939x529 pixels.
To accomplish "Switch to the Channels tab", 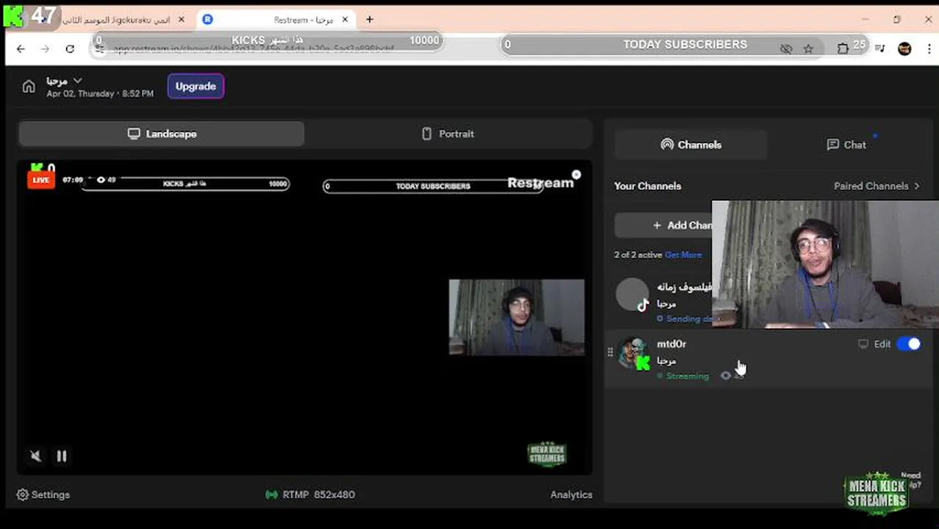I will point(691,145).
